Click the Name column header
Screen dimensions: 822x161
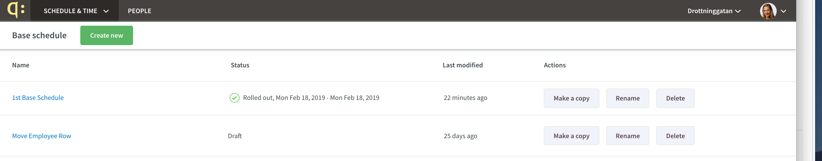click(21, 65)
